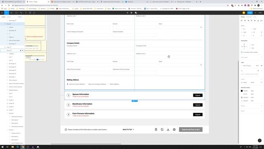
Task: Add auto layout with plus icon
Action: click(262, 58)
